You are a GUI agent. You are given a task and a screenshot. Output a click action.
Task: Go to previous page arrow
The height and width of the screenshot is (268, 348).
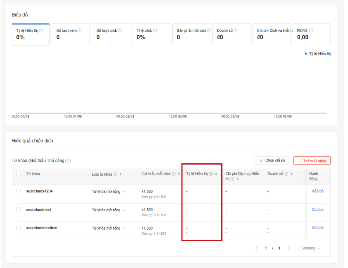pos(256,248)
